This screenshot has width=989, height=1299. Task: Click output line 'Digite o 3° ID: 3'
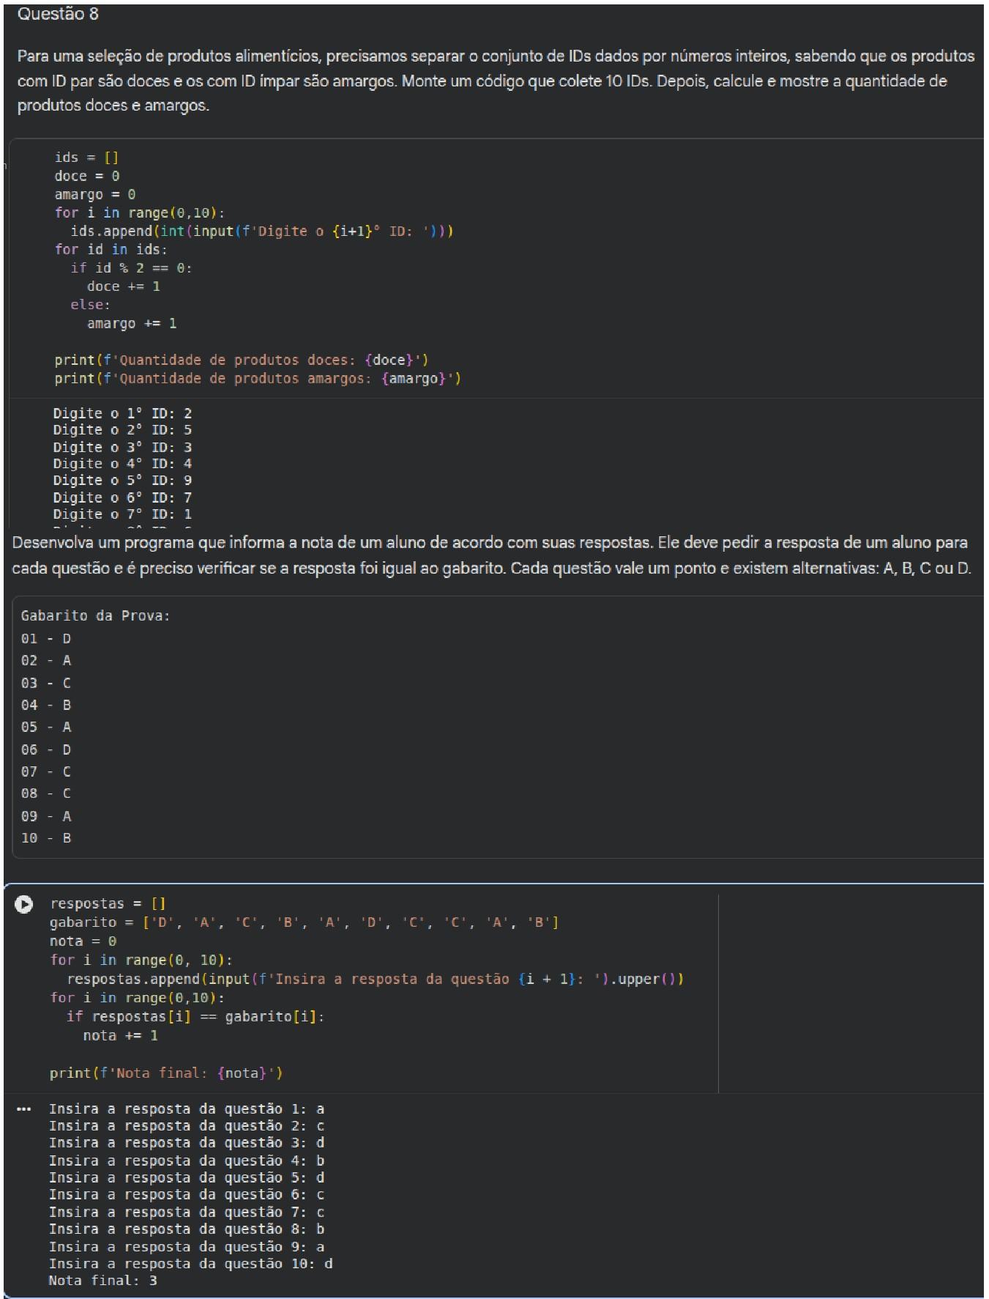[x=122, y=447]
